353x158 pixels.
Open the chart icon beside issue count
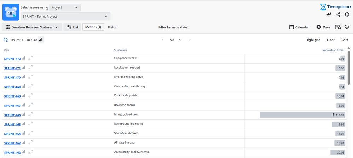click(41, 40)
